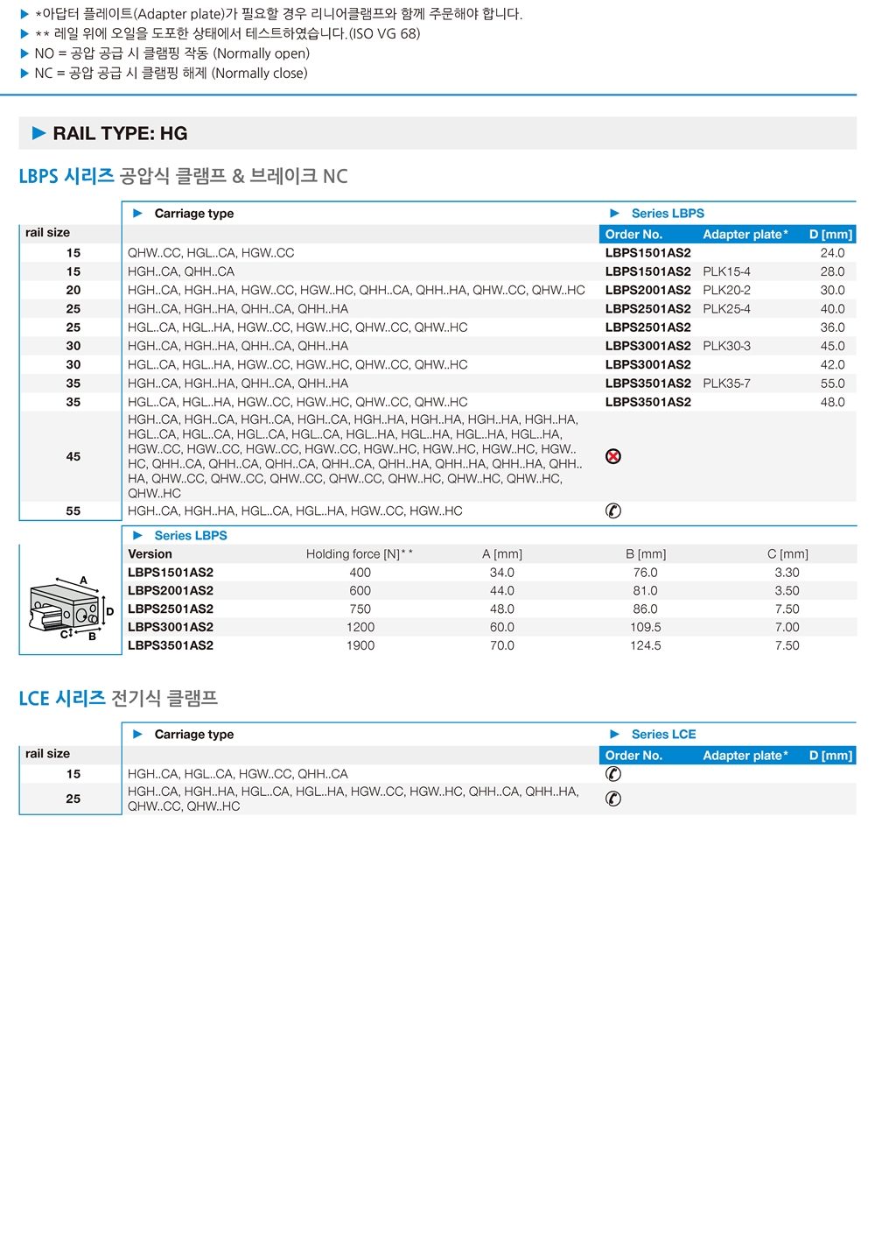Click LBPS2001AS2 order number in rail size 20 row
This screenshot has height=1239, width=875.
pyautogui.click(x=647, y=290)
